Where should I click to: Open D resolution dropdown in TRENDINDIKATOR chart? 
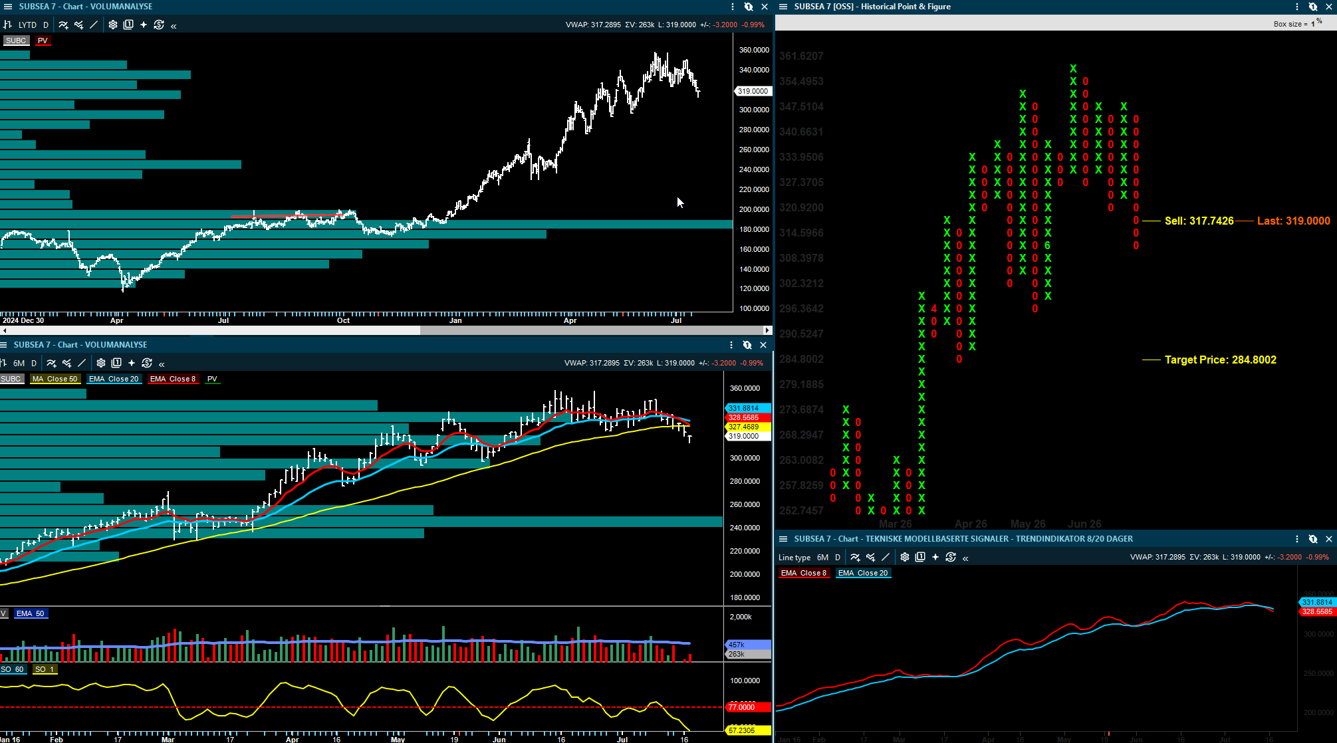(838, 558)
